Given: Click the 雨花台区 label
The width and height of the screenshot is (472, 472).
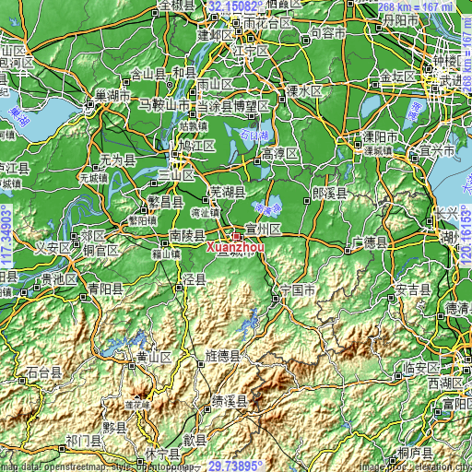Looking at the screenshot, I should (267, 23).
